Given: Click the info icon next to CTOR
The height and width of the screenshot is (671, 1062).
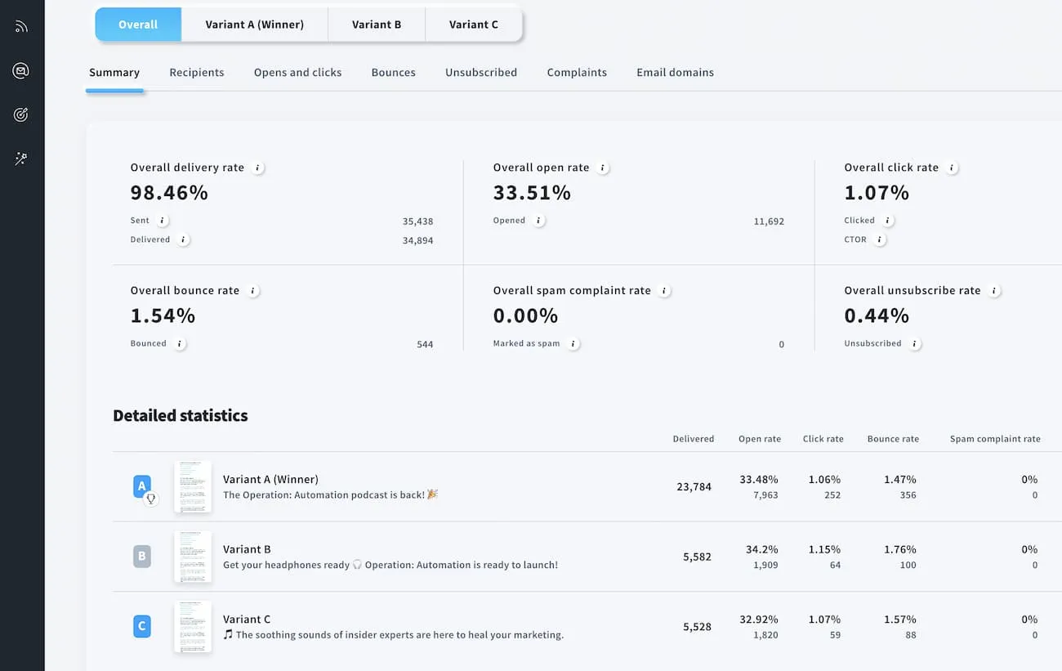Looking at the screenshot, I should tap(881, 239).
